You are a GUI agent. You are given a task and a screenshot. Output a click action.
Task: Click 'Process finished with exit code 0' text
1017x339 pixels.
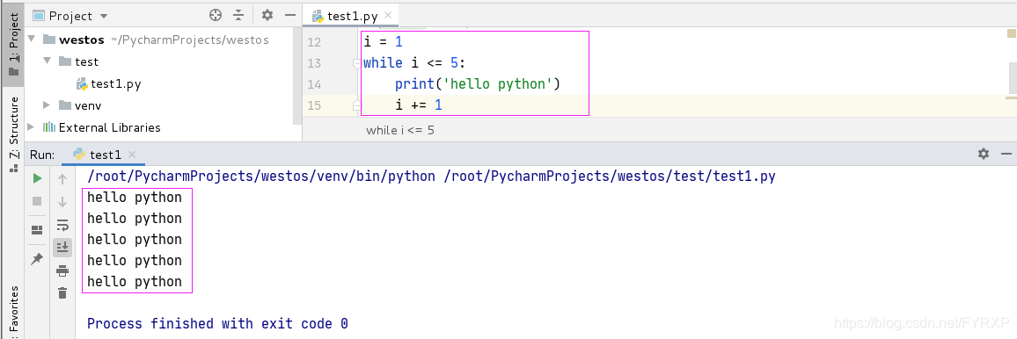click(217, 323)
